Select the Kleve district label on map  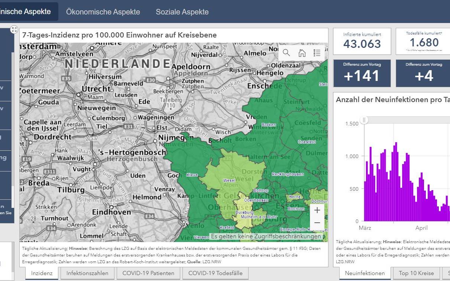(192, 175)
